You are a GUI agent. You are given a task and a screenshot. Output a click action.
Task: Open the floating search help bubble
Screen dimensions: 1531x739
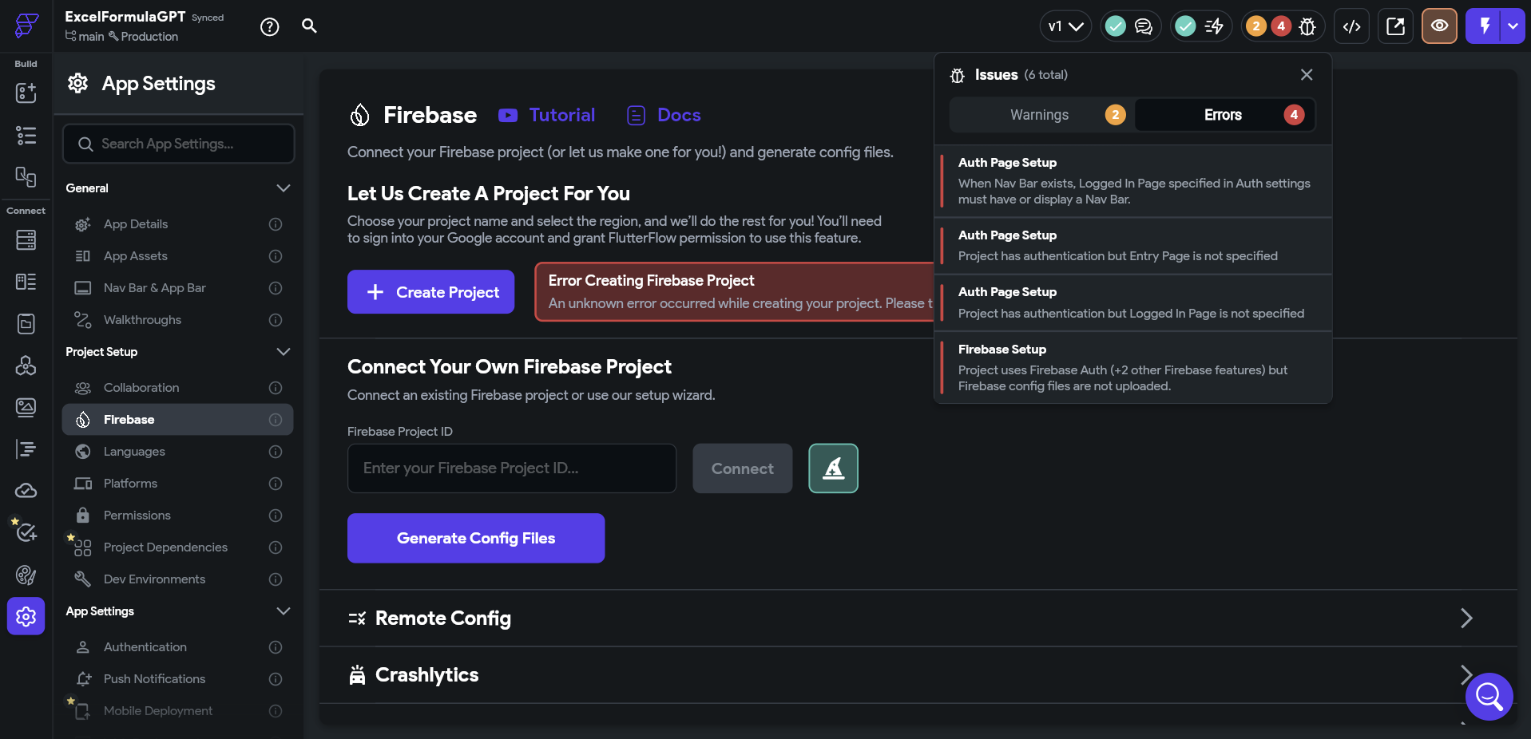click(x=1489, y=697)
